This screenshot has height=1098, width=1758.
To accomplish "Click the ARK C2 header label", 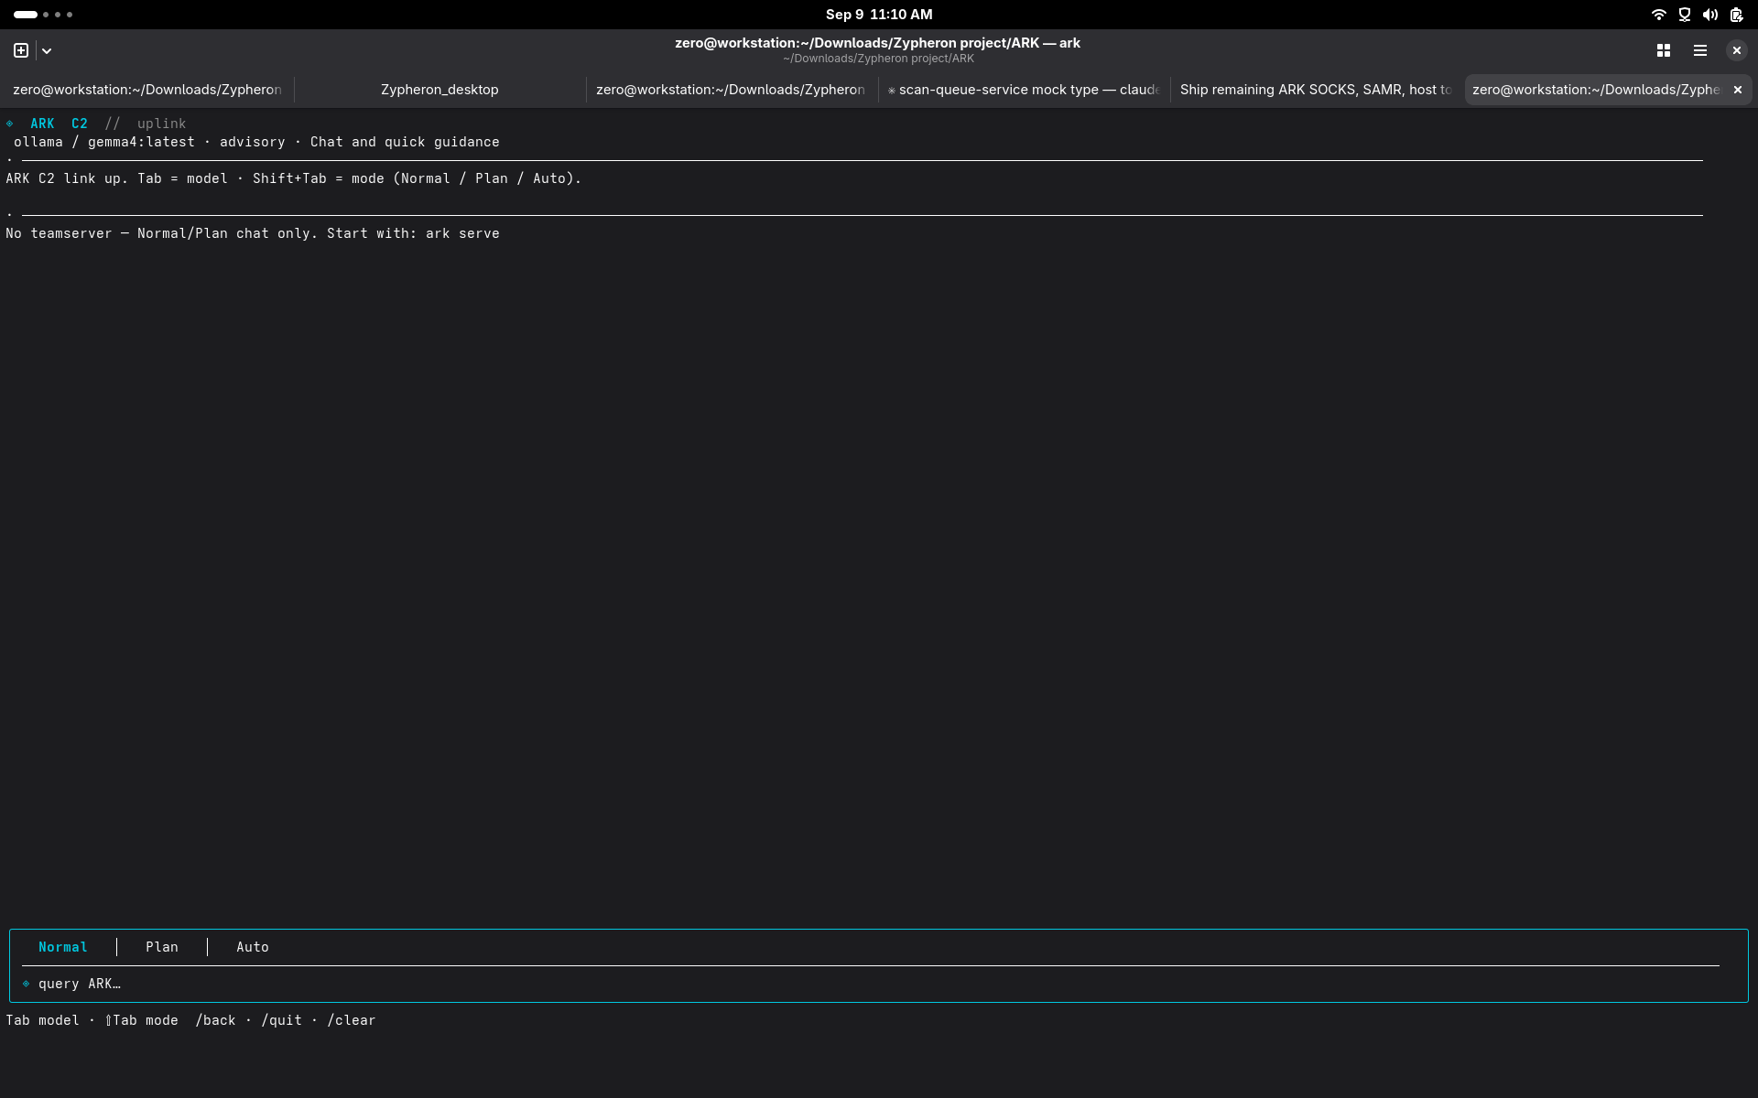I will [59, 124].
